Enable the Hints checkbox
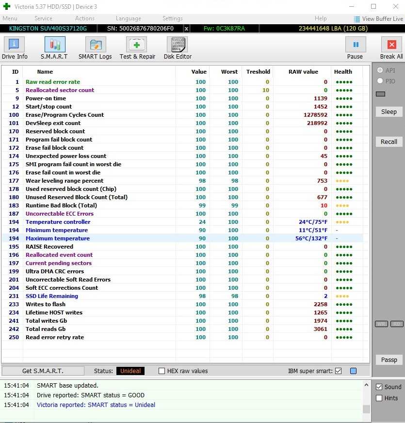Image resolution: width=405 pixels, height=423 pixels. [379, 398]
